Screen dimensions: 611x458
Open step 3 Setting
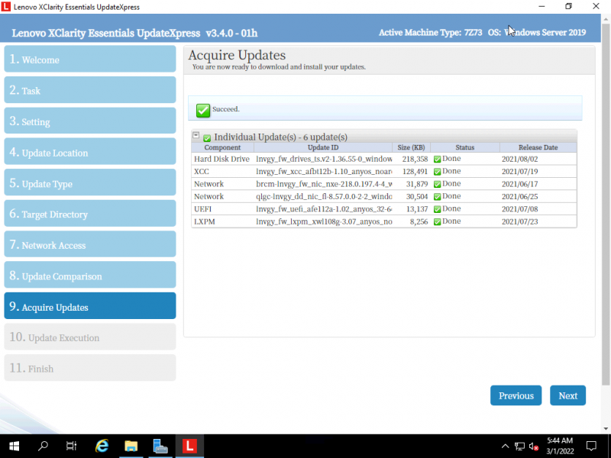click(x=90, y=121)
